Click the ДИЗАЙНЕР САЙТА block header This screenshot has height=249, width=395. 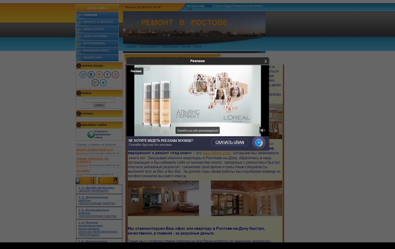pyautogui.click(x=99, y=125)
